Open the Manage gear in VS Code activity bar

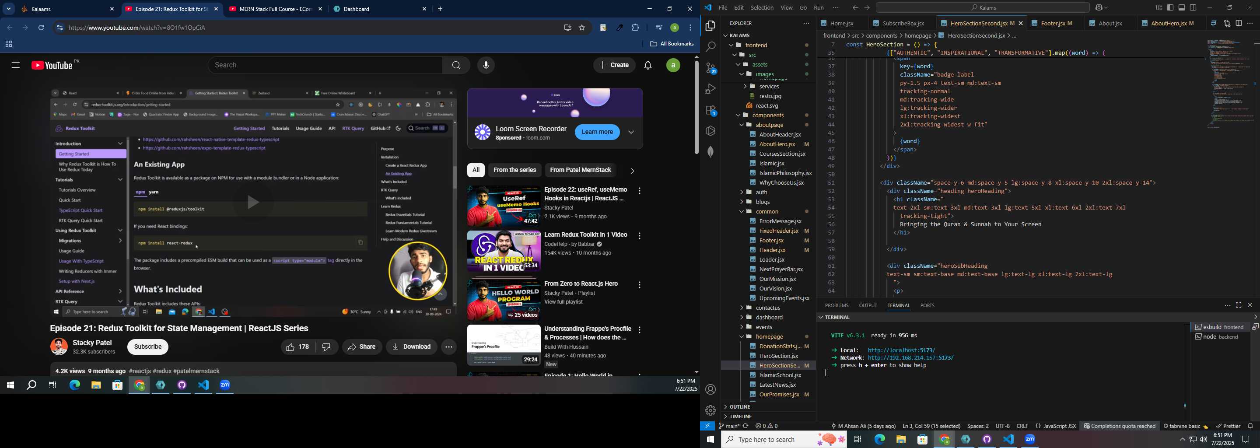point(710,410)
